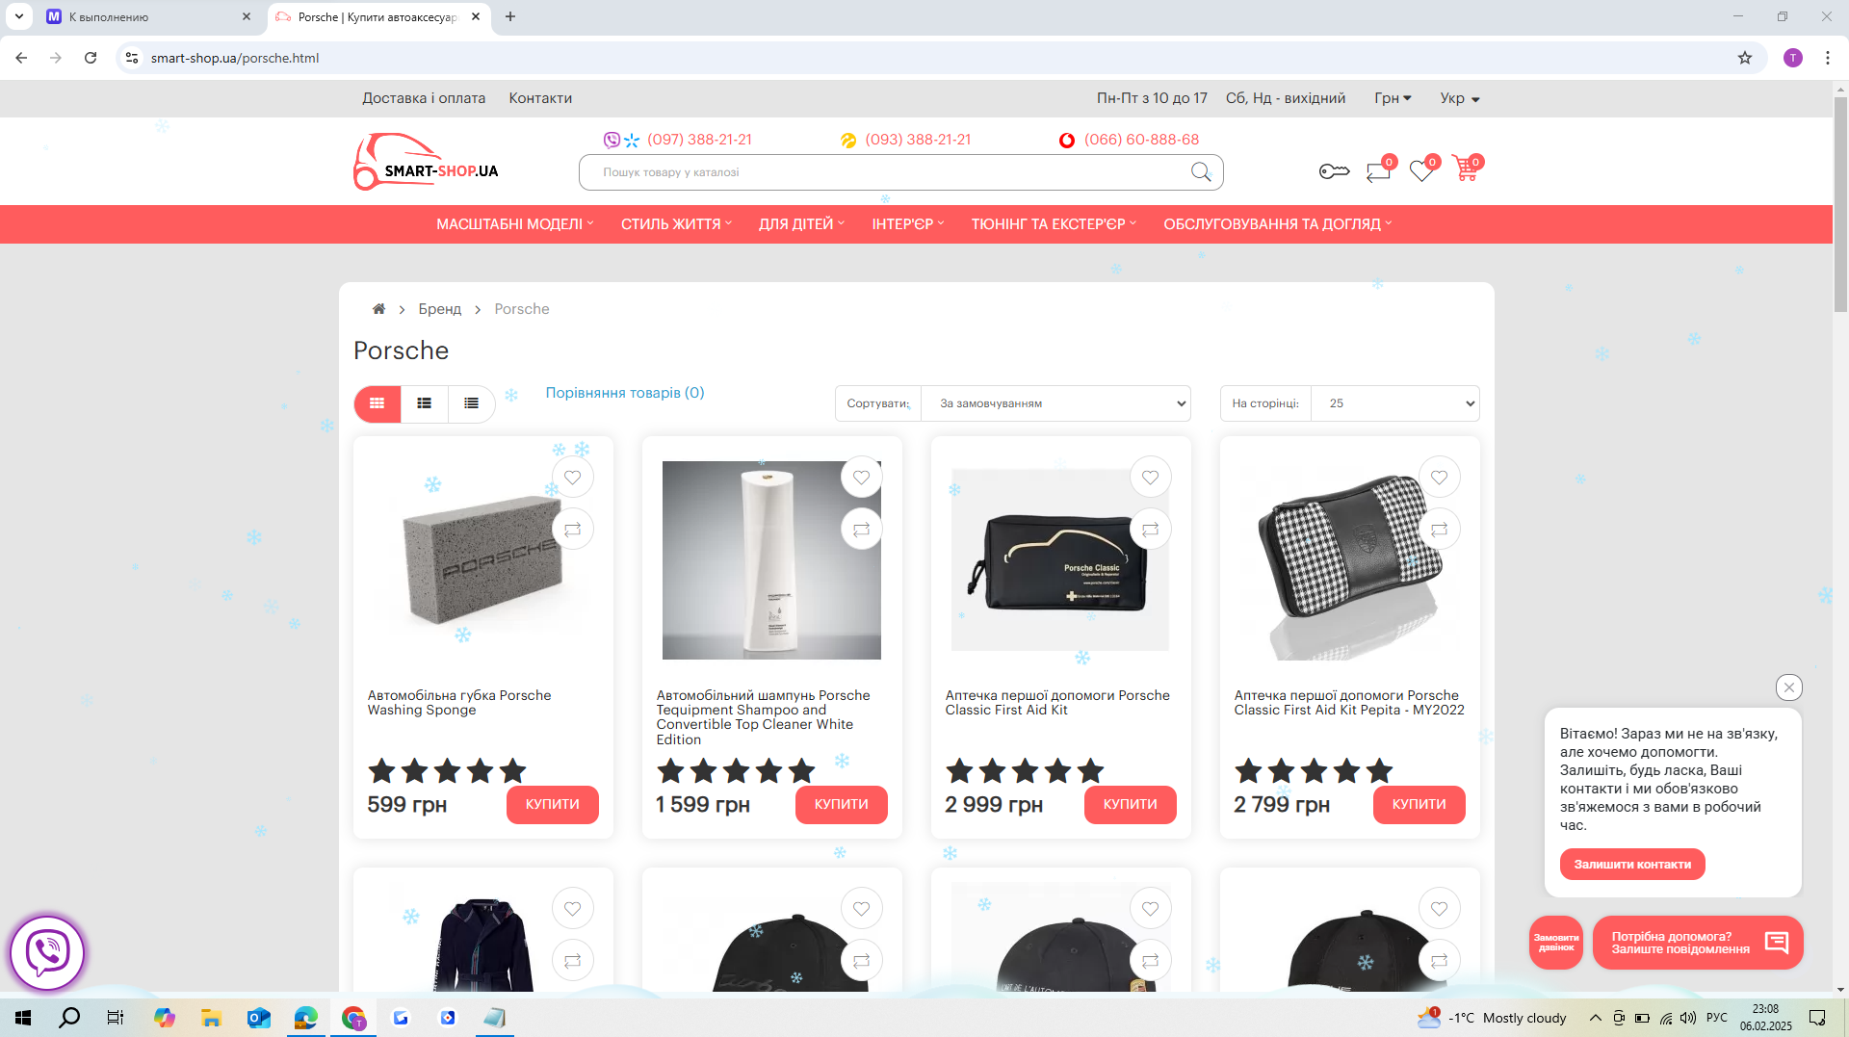Click the search magnifier icon in catalog search
The image size is (1849, 1037).
tap(1201, 172)
